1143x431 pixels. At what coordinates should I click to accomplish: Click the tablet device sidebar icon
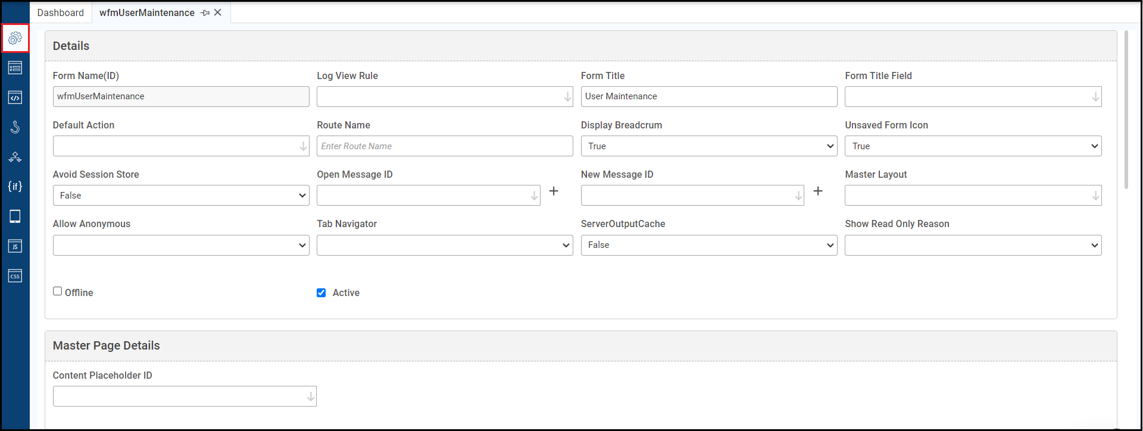[x=15, y=216]
